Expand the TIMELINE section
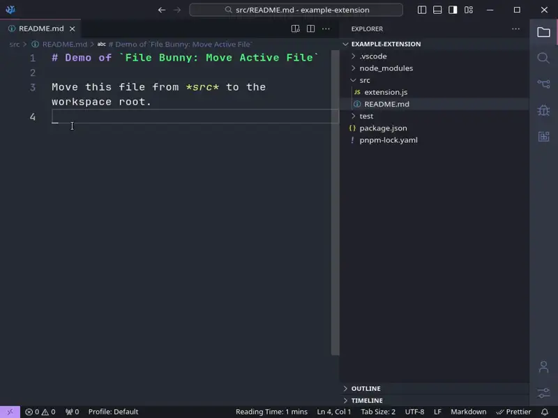This screenshot has height=418, width=558. coord(434,401)
